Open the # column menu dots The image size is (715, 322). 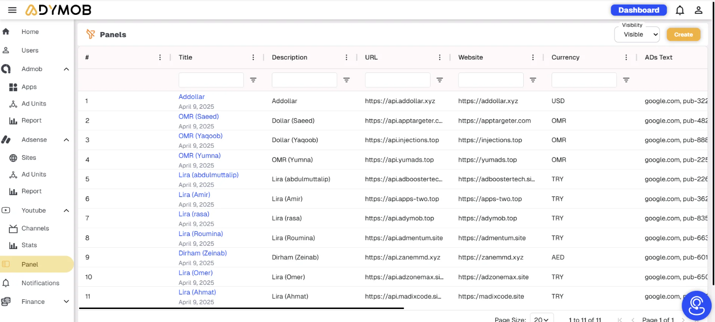(x=160, y=57)
